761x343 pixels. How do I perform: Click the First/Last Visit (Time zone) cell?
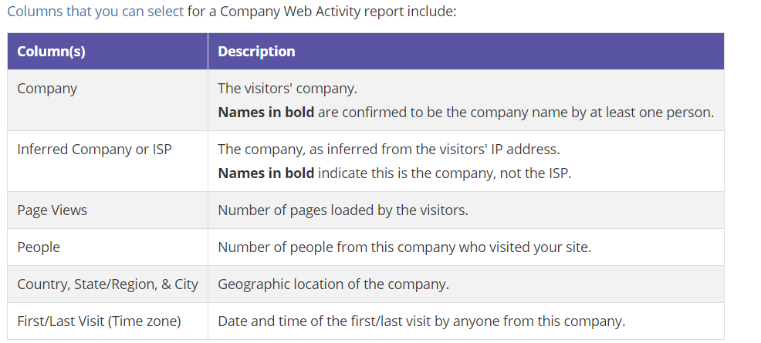(x=99, y=321)
